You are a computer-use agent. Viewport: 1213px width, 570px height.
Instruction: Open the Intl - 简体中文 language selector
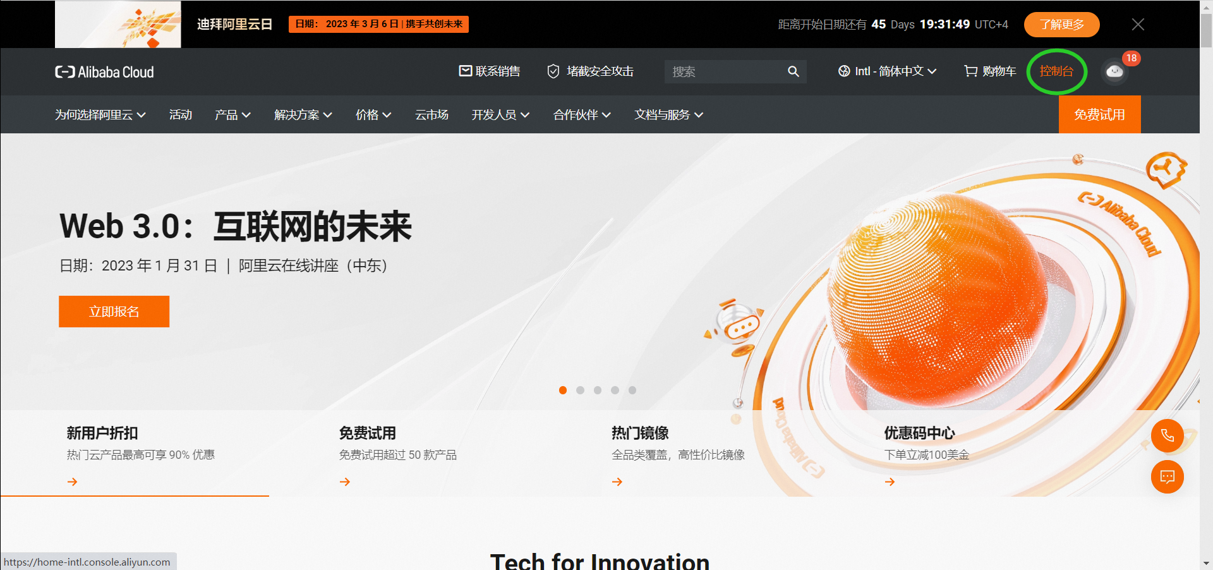click(x=887, y=71)
